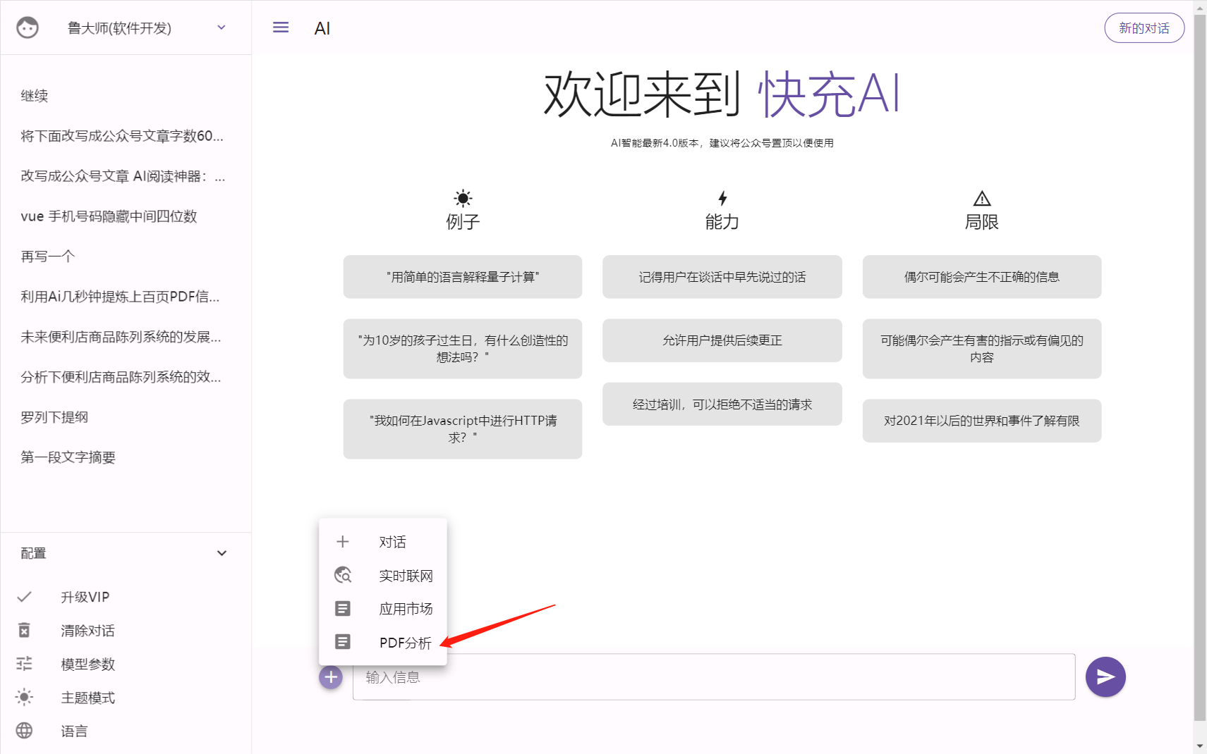
Task: Click the 语言 globe icon
Action: tap(24, 731)
